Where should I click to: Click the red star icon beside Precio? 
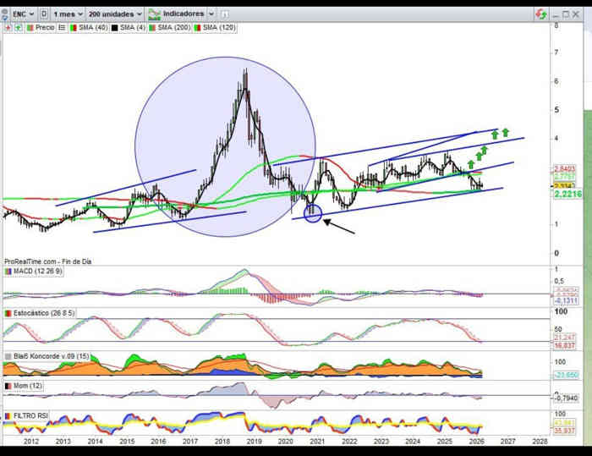coord(8,28)
